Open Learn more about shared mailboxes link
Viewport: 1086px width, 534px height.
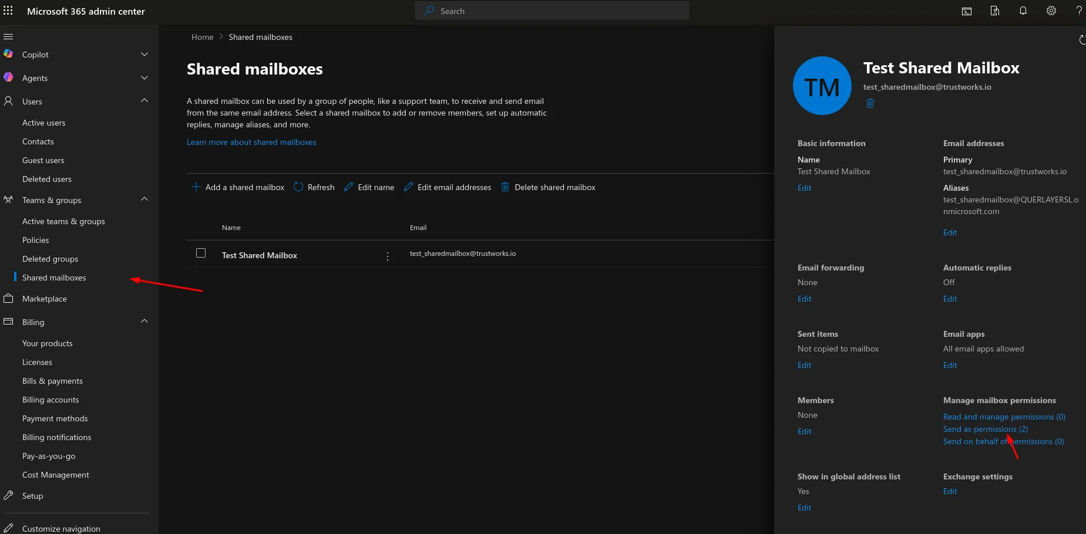tap(251, 142)
